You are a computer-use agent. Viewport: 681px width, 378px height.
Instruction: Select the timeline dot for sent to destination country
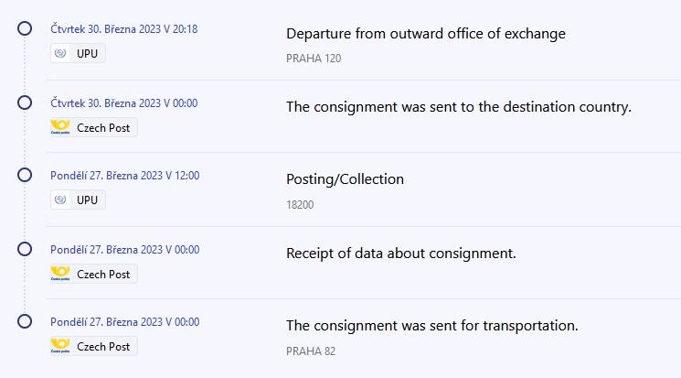pos(25,103)
